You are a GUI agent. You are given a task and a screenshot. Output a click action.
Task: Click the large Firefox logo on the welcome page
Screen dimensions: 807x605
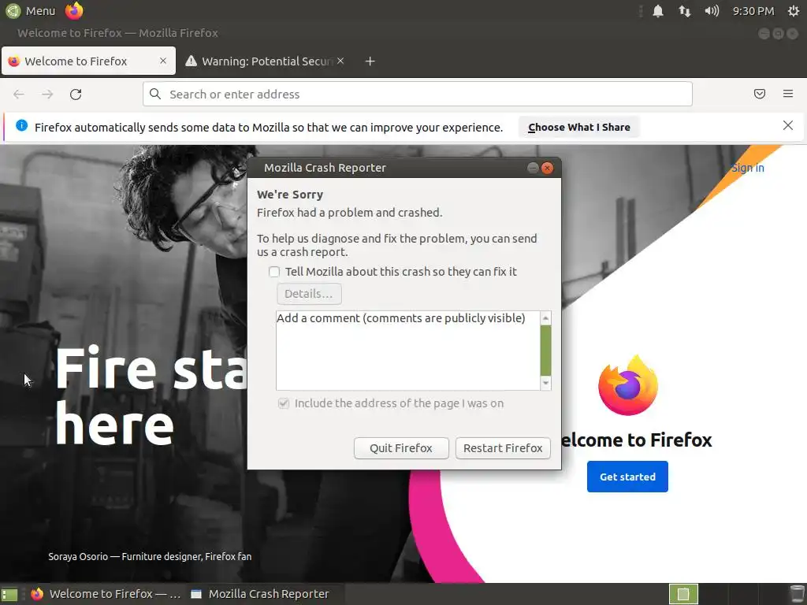coord(628,386)
